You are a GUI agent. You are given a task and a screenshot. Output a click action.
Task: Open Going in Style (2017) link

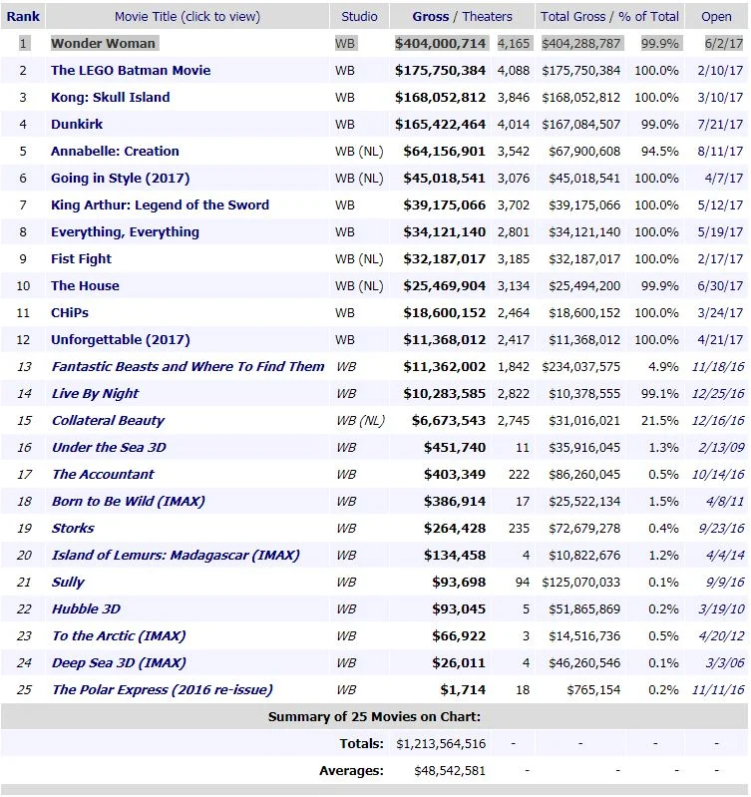121,178
